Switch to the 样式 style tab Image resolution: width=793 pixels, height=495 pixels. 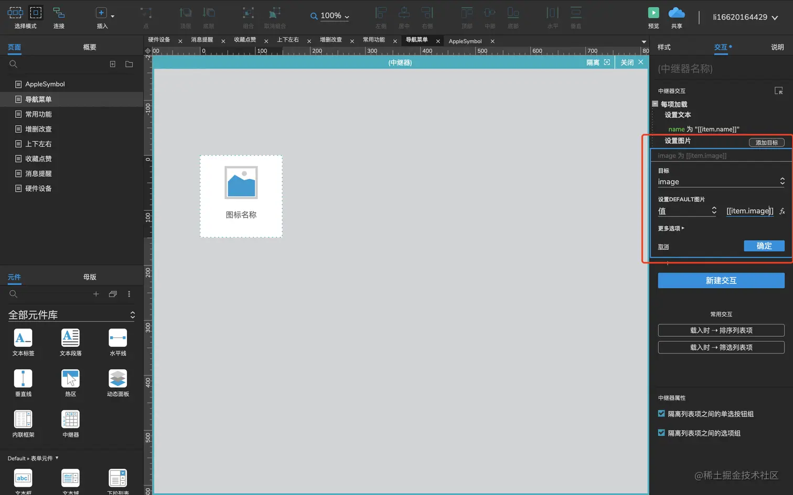(x=664, y=47)
